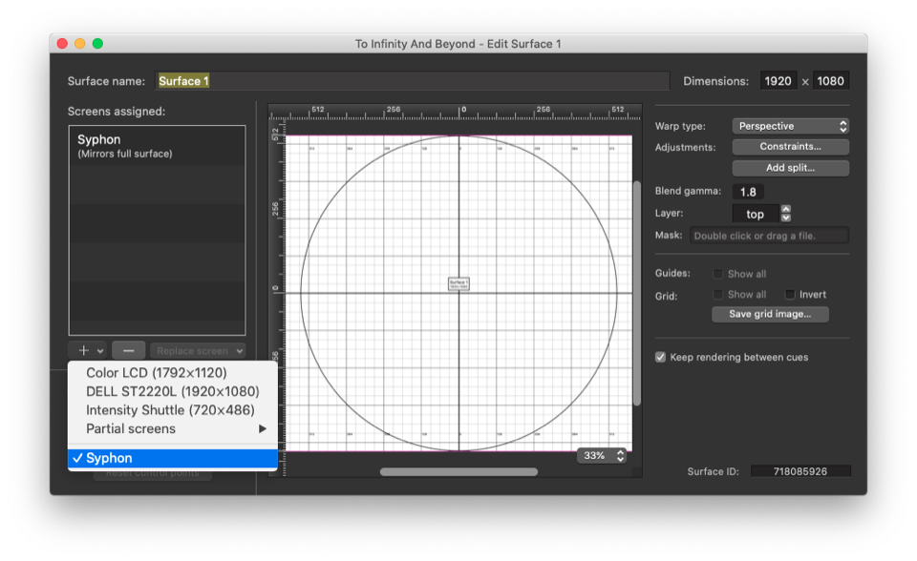Enable the Guides Show all checkbox

click(x=718, y=274)
